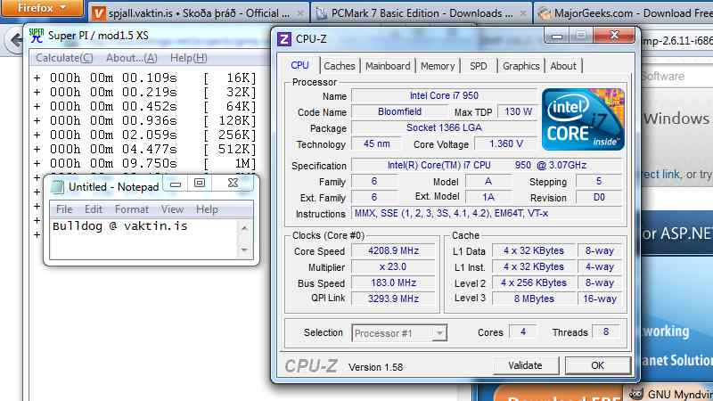Click the Notepad scrollbar down arrow

pos(244,252)
